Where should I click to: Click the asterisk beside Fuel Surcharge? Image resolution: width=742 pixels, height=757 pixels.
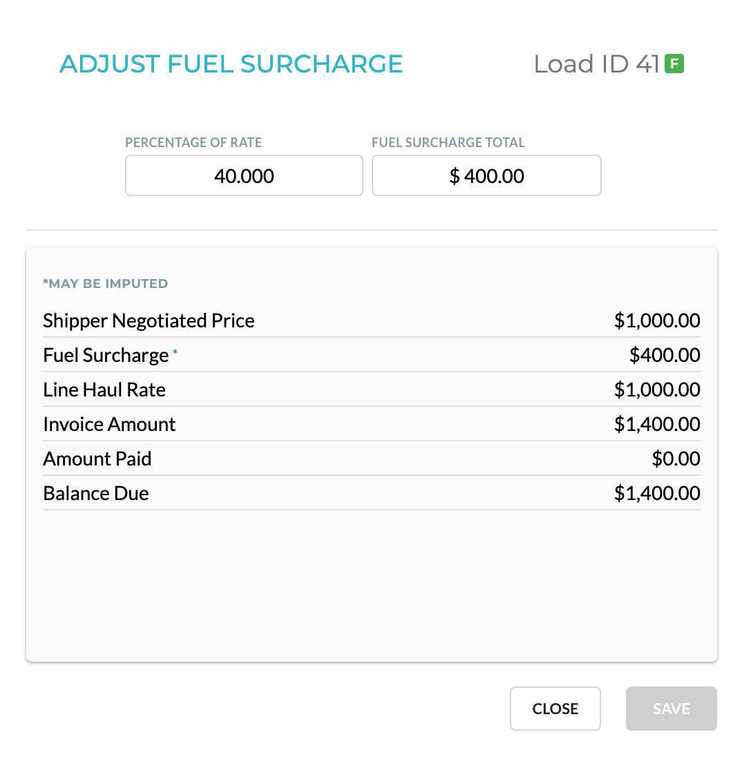[x=175, y=353]
